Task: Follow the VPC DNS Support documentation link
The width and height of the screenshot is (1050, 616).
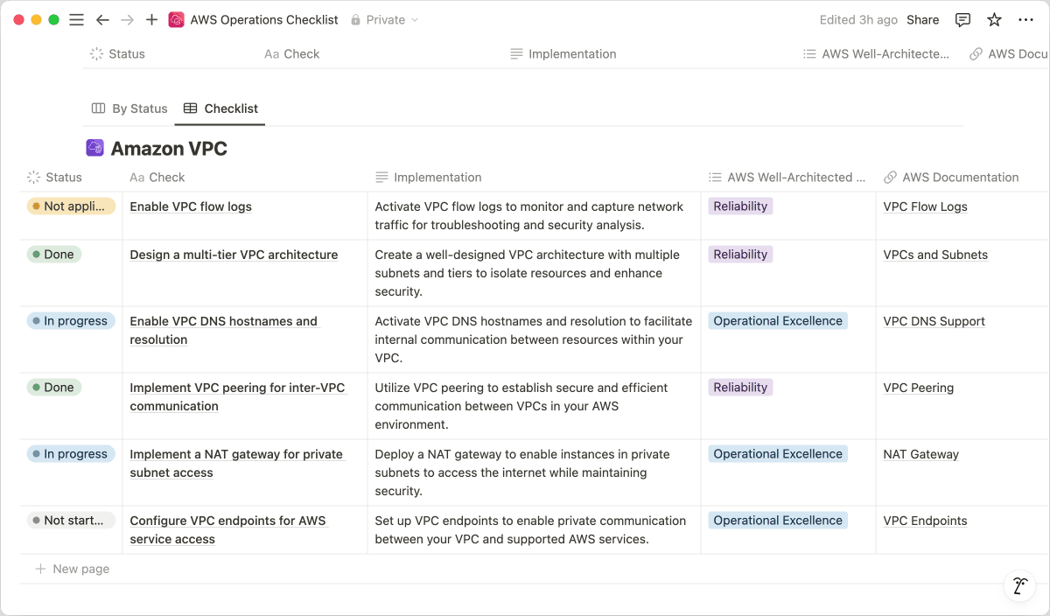Action: click(934, 321)
